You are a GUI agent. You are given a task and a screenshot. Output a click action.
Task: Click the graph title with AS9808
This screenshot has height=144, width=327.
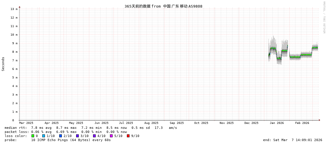(163, 6)
